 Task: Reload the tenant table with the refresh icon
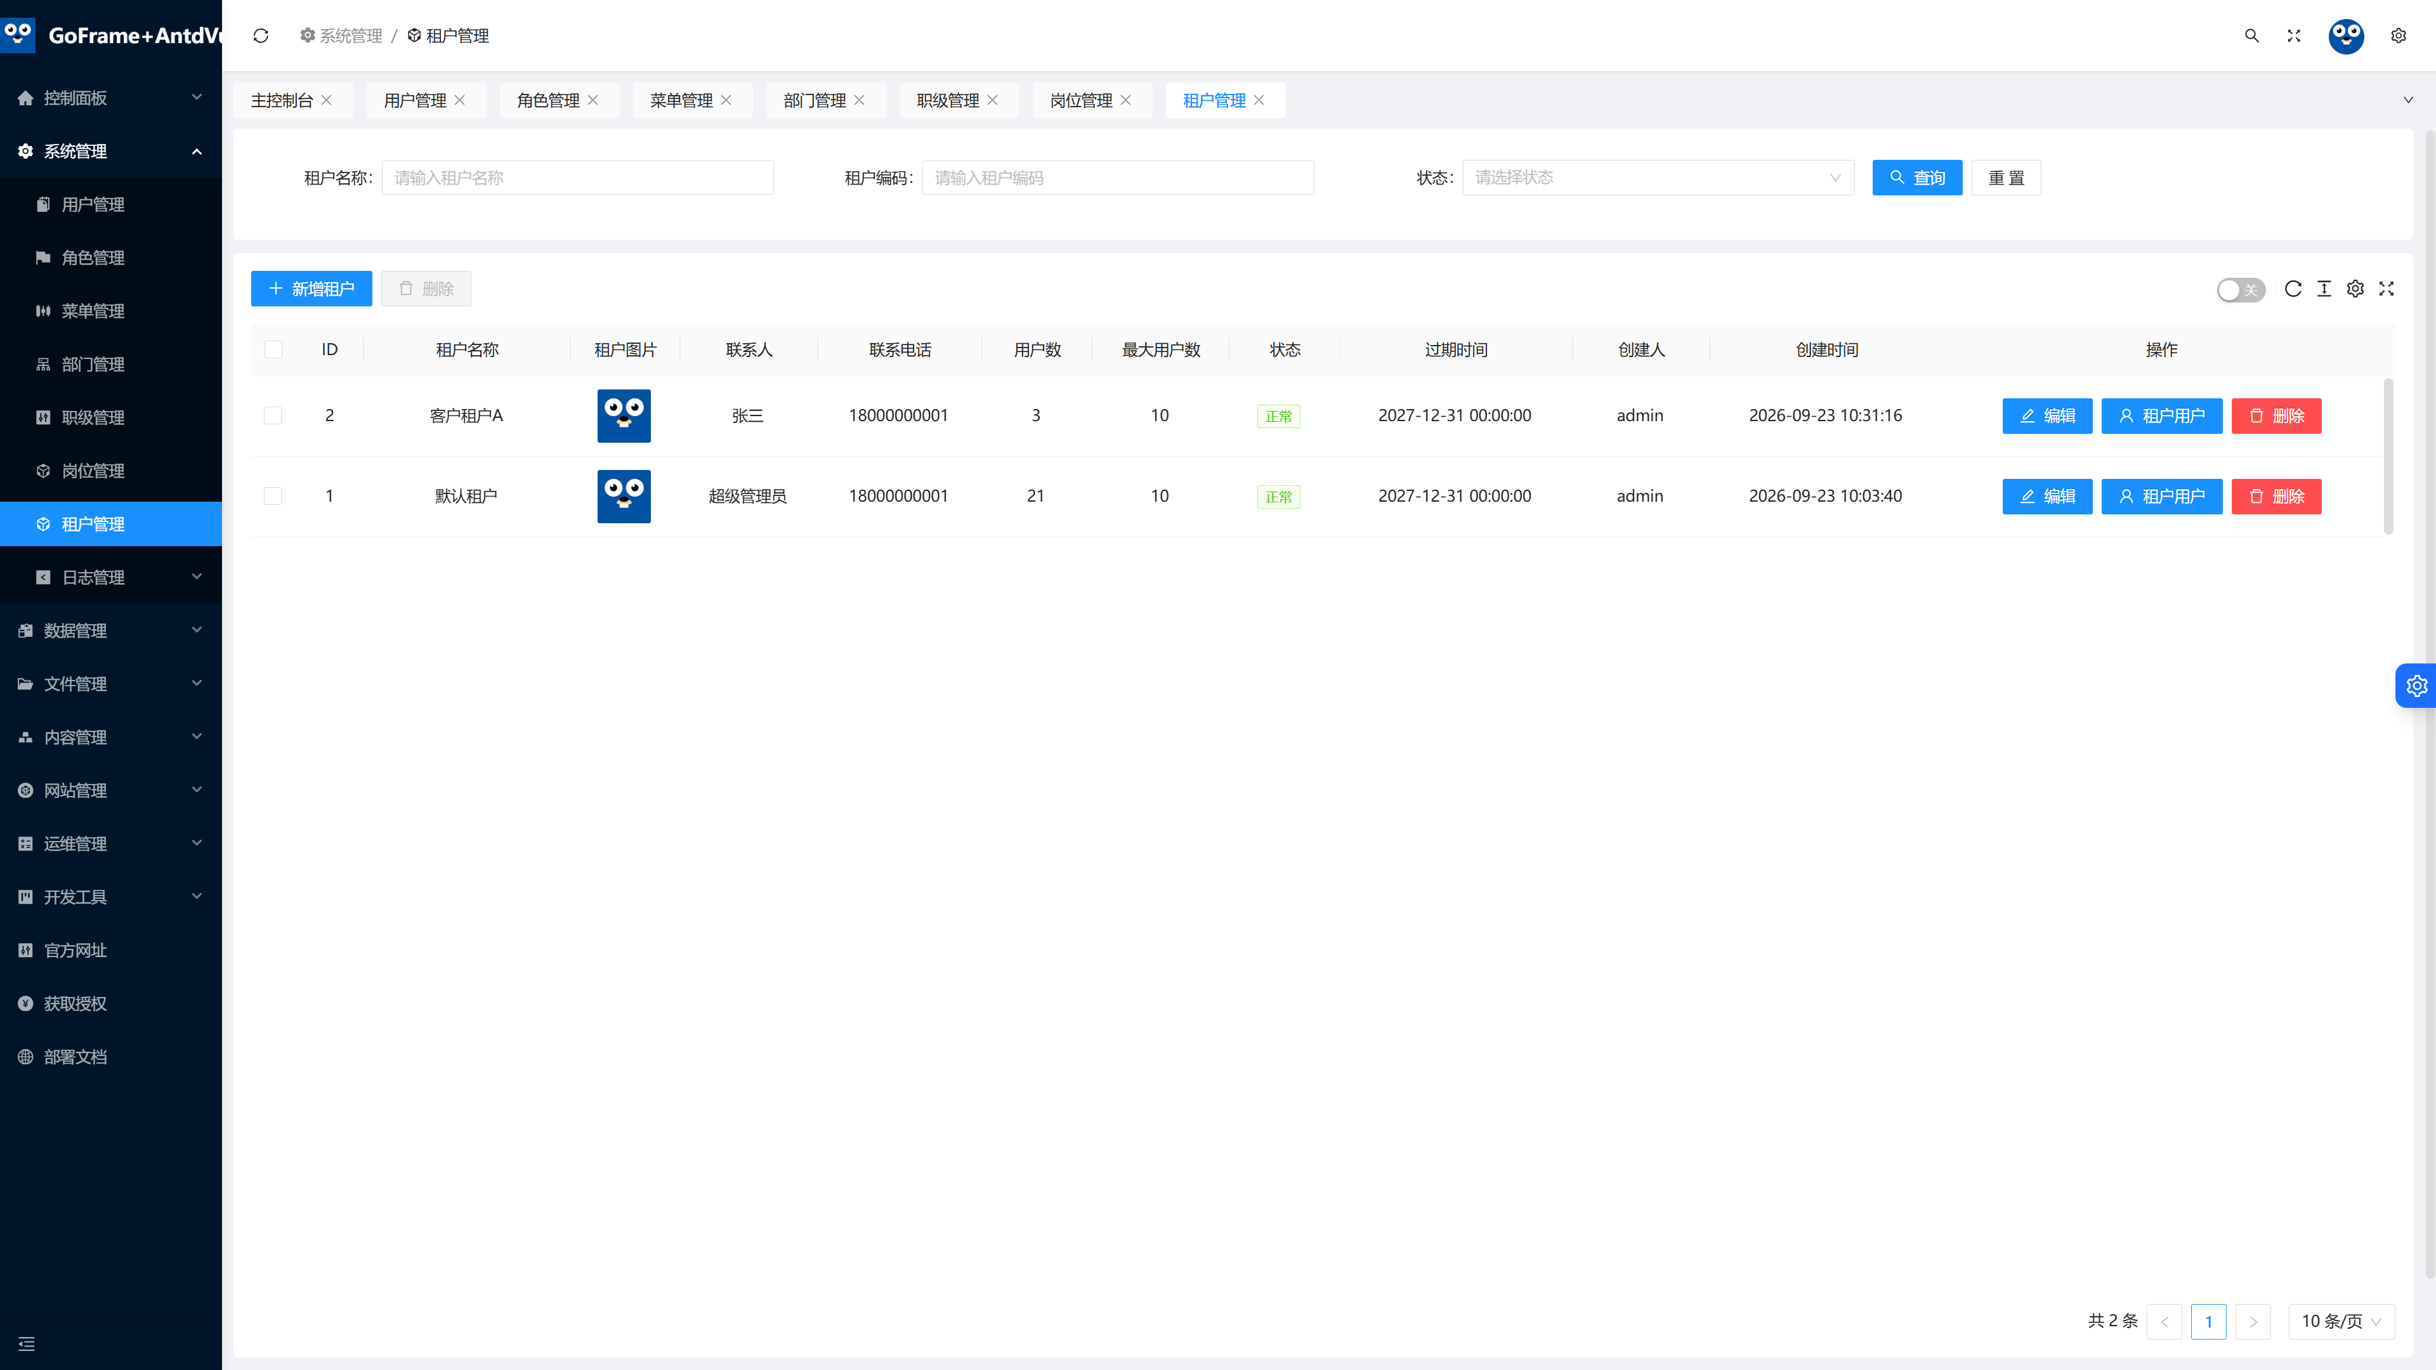click(2293, 289)
